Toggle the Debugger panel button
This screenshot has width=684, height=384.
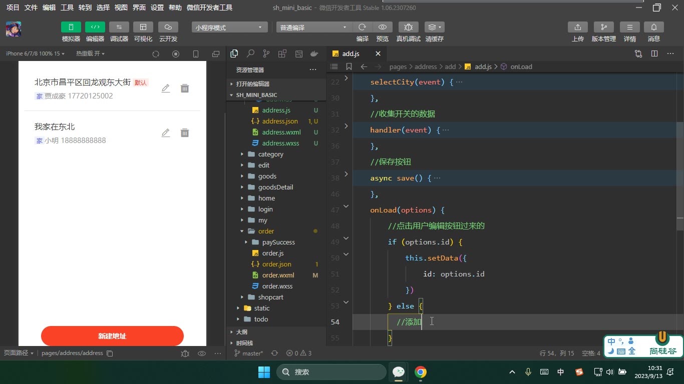pos(119,27)
